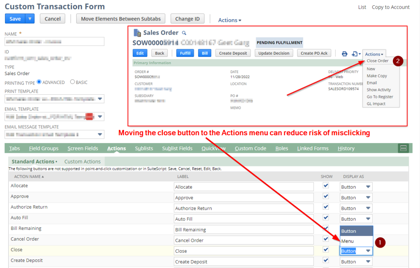The width and height of the screenshot is (420, 268).
Task: Click the print icon in Sales Order
Action: [x=345, y=54]
